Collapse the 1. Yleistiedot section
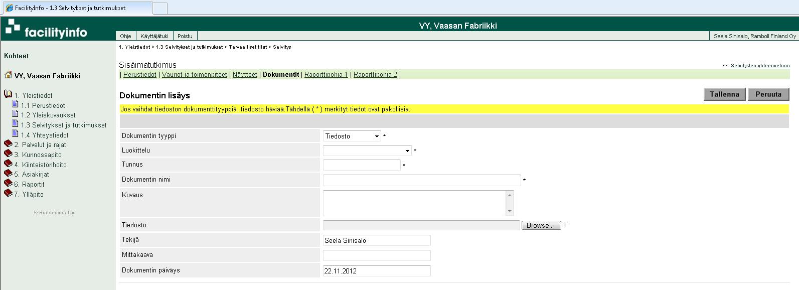The image size is (799, 290). [33, 96]
